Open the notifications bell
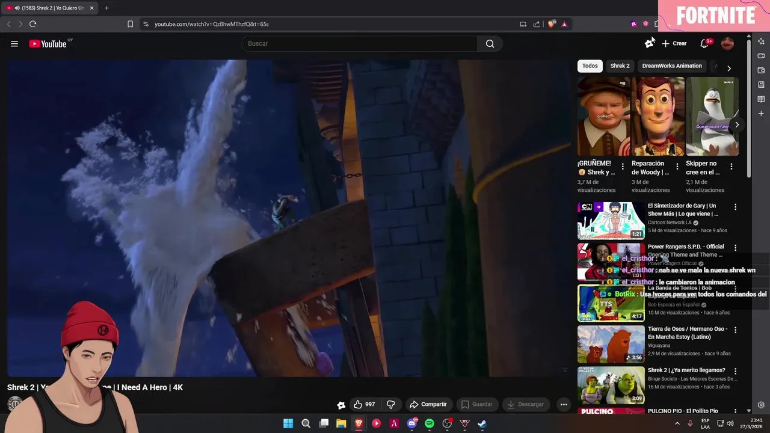Screen dimensions: 770x433 (x=705, y=43)
